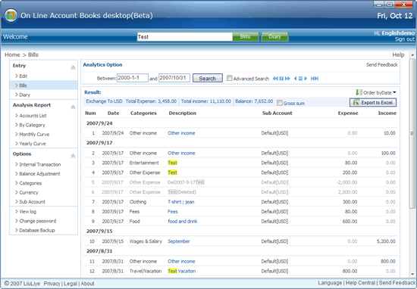Click the single left arrow navigation icon
Screen dimensions: 417x289
tap(295, 79)
